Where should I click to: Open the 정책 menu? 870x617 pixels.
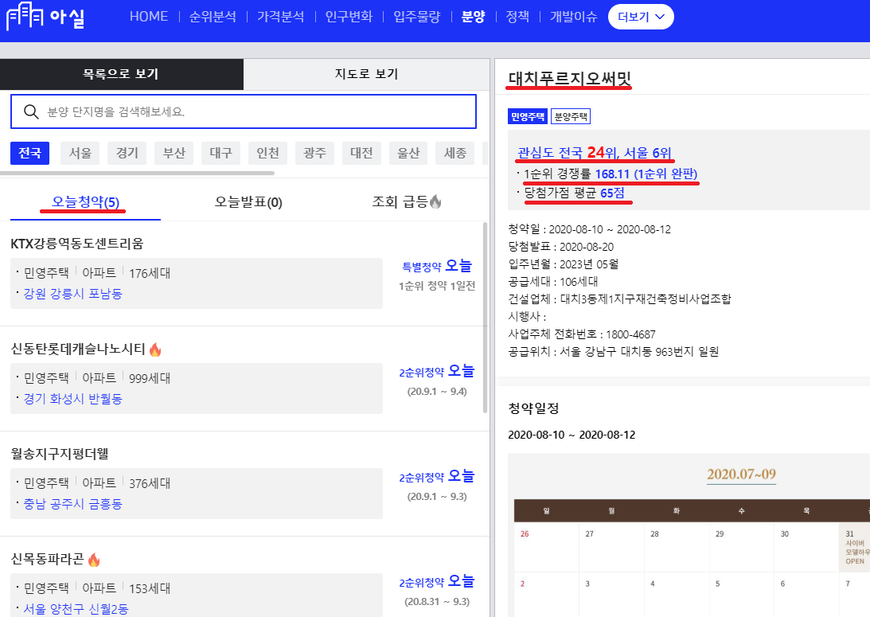[517, 17]
